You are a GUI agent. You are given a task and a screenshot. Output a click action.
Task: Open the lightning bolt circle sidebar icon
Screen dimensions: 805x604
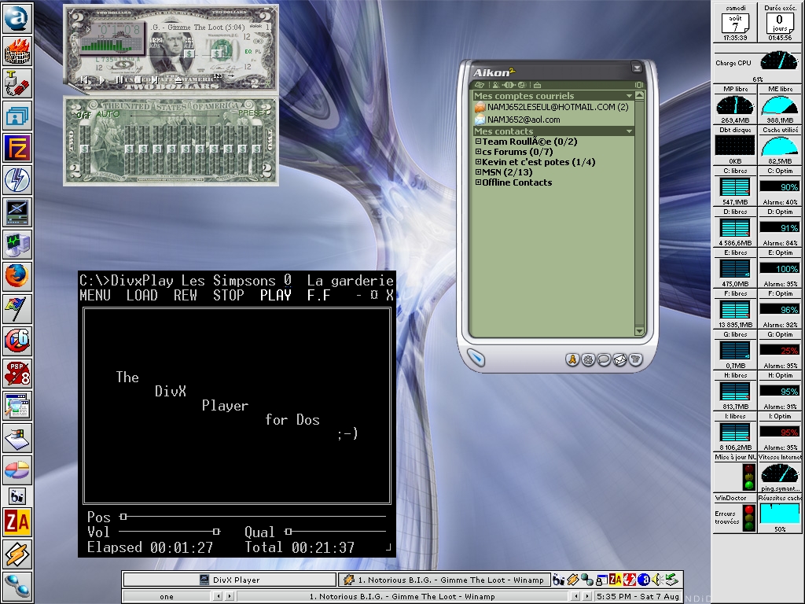click(x=17, y=180)
